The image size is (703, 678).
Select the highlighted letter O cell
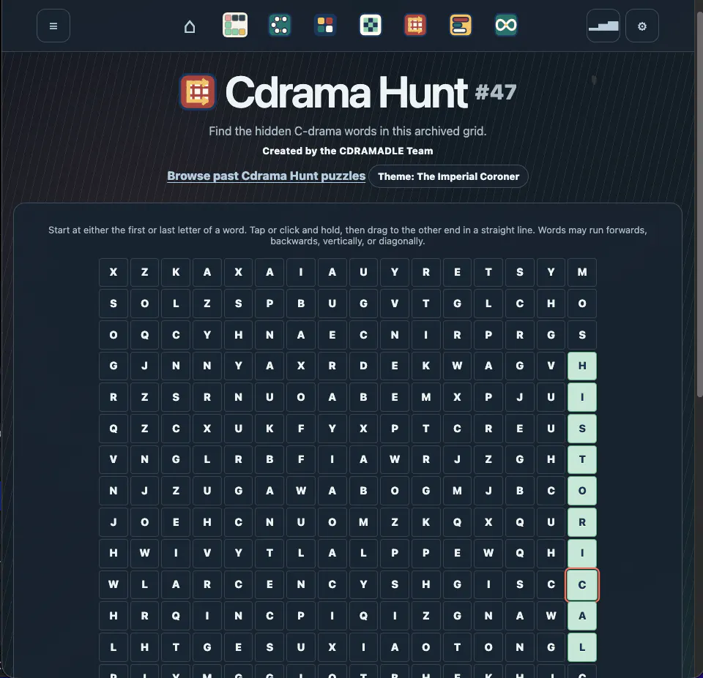(x=582, y=491)
